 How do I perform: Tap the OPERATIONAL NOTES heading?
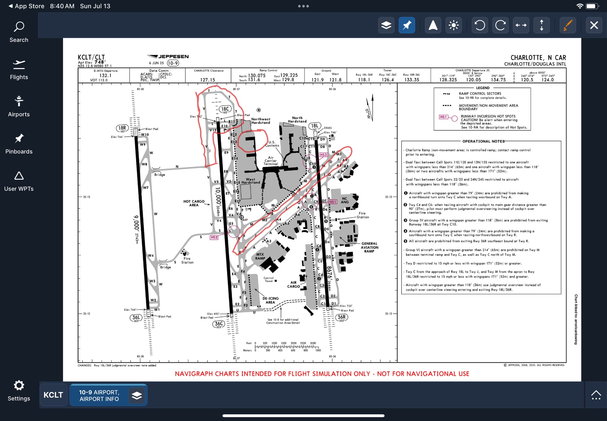click(483, 141)
